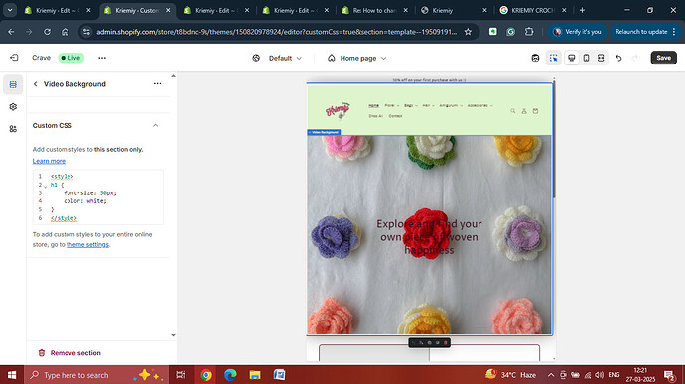Click Contact in the preview navigation
Screen dimensions: 685x384
pos(395,116)
